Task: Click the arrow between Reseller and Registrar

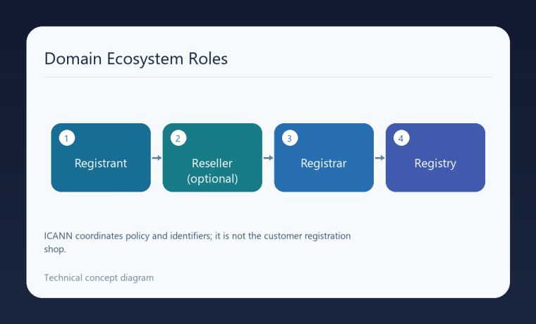Action: [268, 158]
